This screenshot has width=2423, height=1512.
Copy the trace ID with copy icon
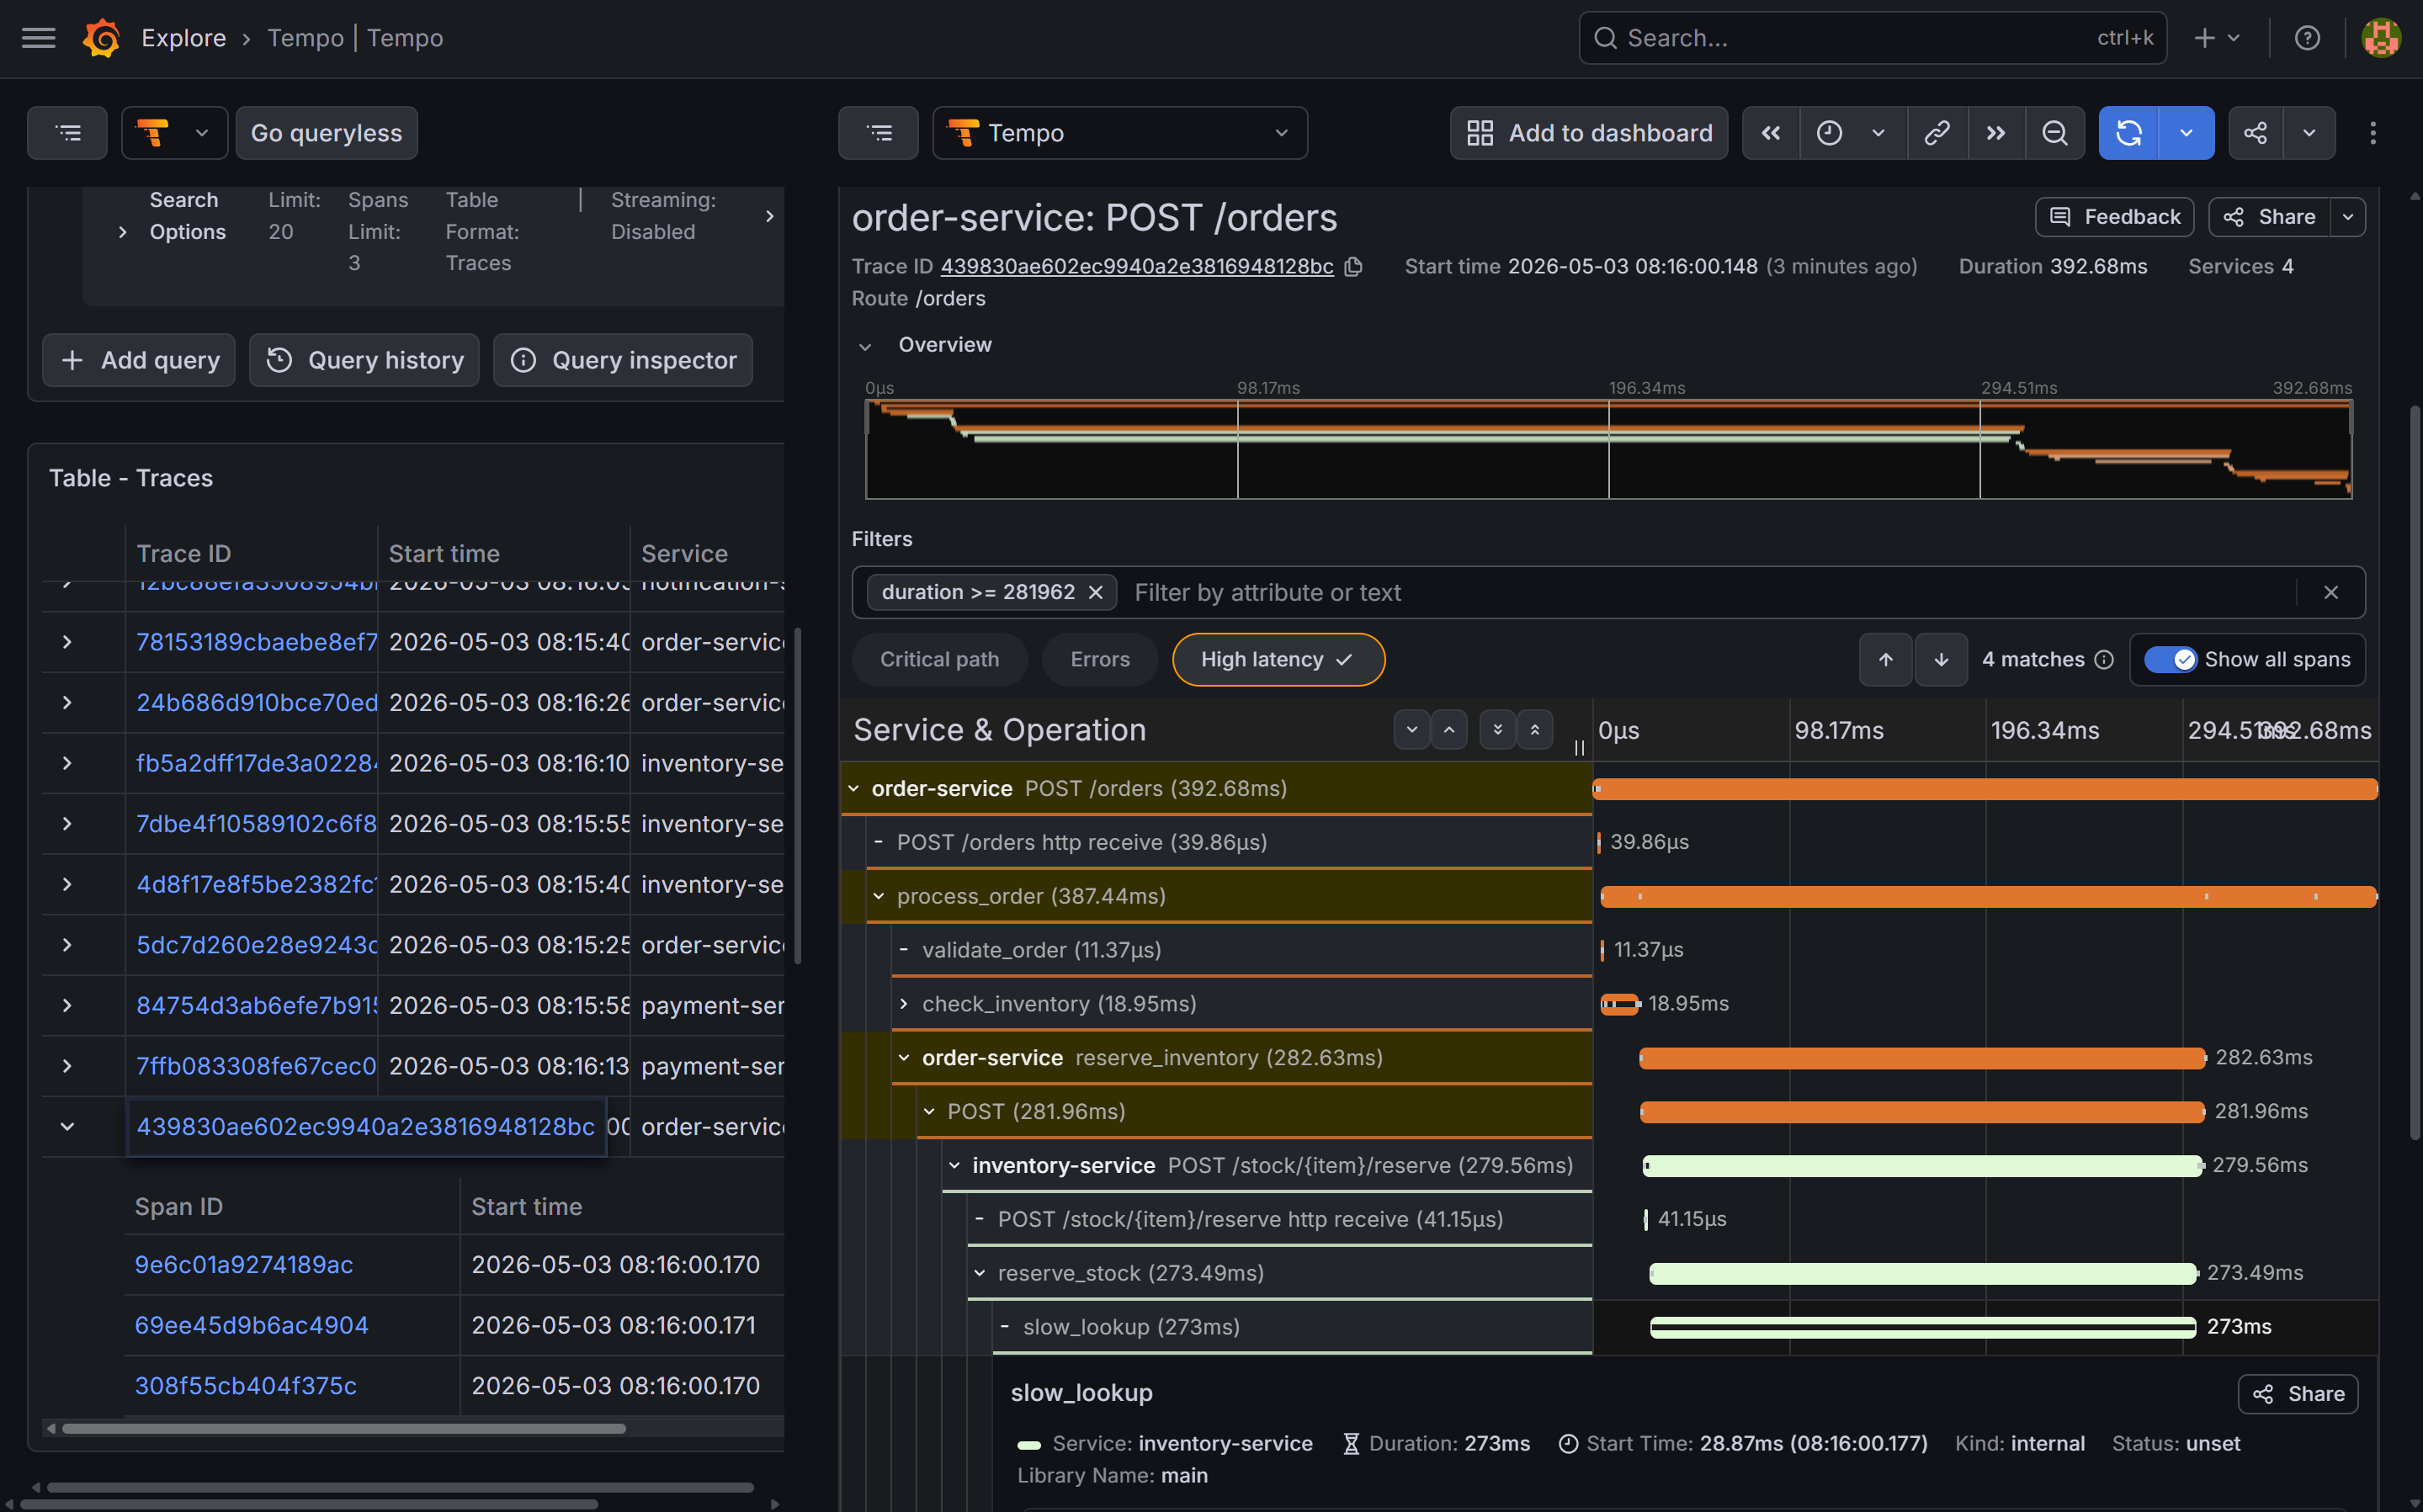tap(1353, 267)
